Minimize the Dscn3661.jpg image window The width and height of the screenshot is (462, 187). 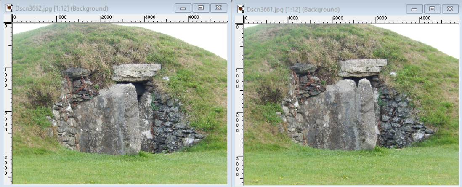414,9
